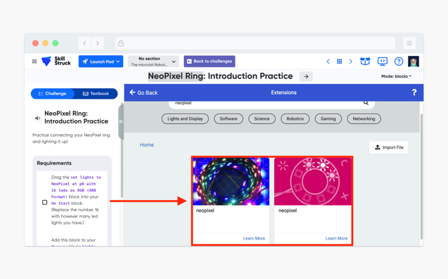Click the arrow button next to challenge title
Screen dimensions: 448x279
click(x=306, y=77)
